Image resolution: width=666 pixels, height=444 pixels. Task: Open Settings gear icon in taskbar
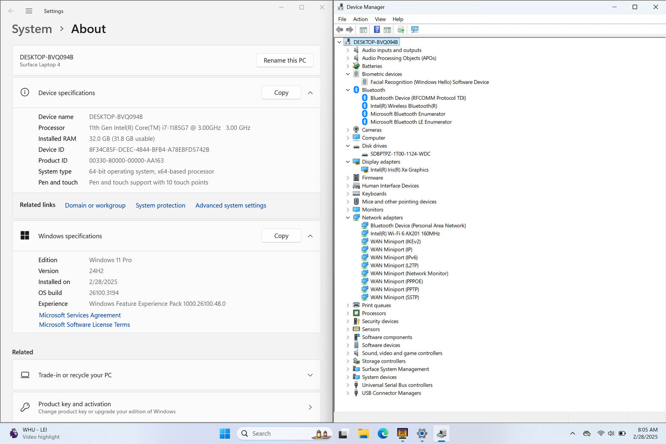click(422, 434)
